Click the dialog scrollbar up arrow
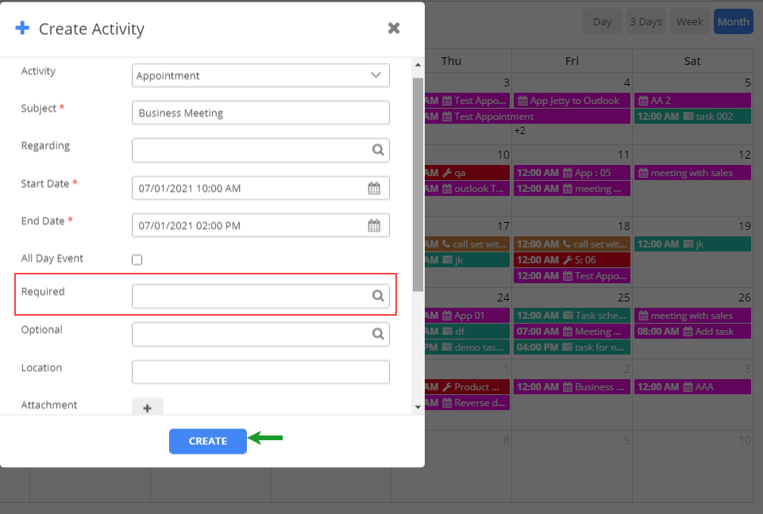The image size is (763, 514). tap(418, 65)
